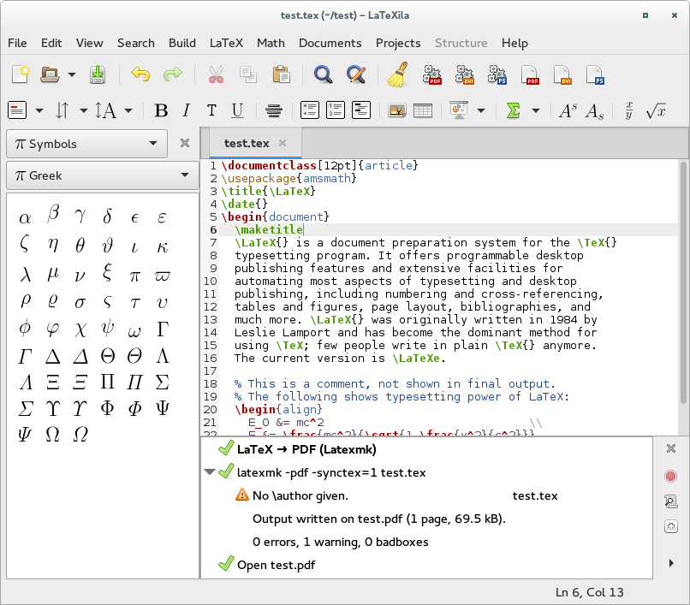Image resolution: width=690 pixels, height=605 pixels.
Task: Center the text with center icon
Action: tap(274, 110)
